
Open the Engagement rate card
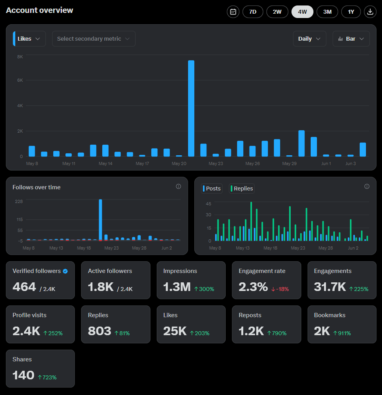pos(266,280)
